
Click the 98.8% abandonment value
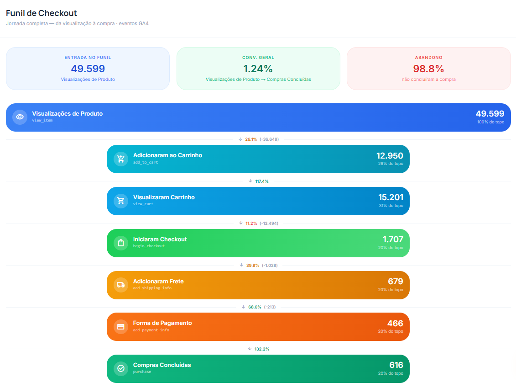click(x=428, y=69)
